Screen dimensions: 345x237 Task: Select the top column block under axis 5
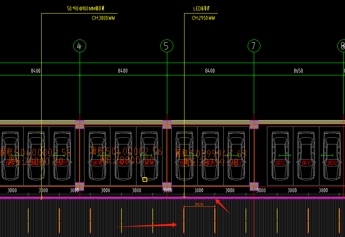pos(167,124)
